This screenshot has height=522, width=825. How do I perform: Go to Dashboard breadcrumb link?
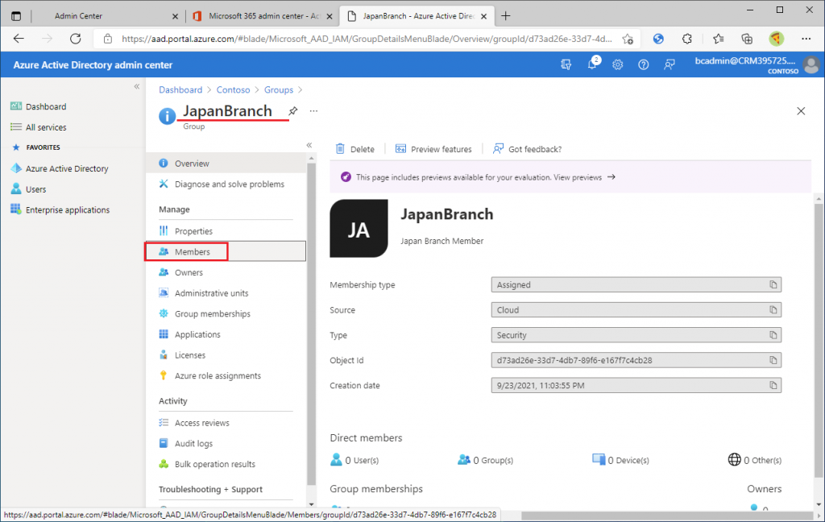click(180, 90)
